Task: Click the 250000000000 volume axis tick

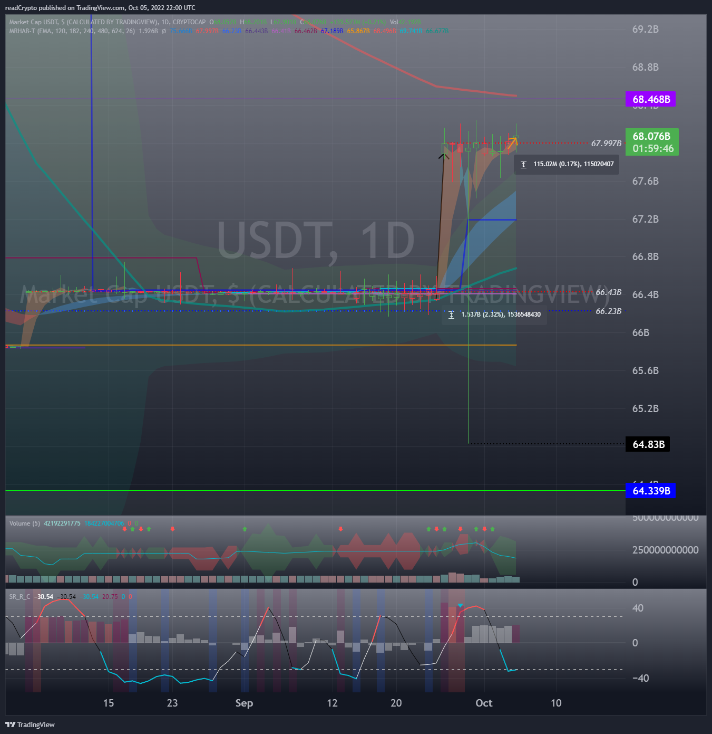Action: pos(666,550)
